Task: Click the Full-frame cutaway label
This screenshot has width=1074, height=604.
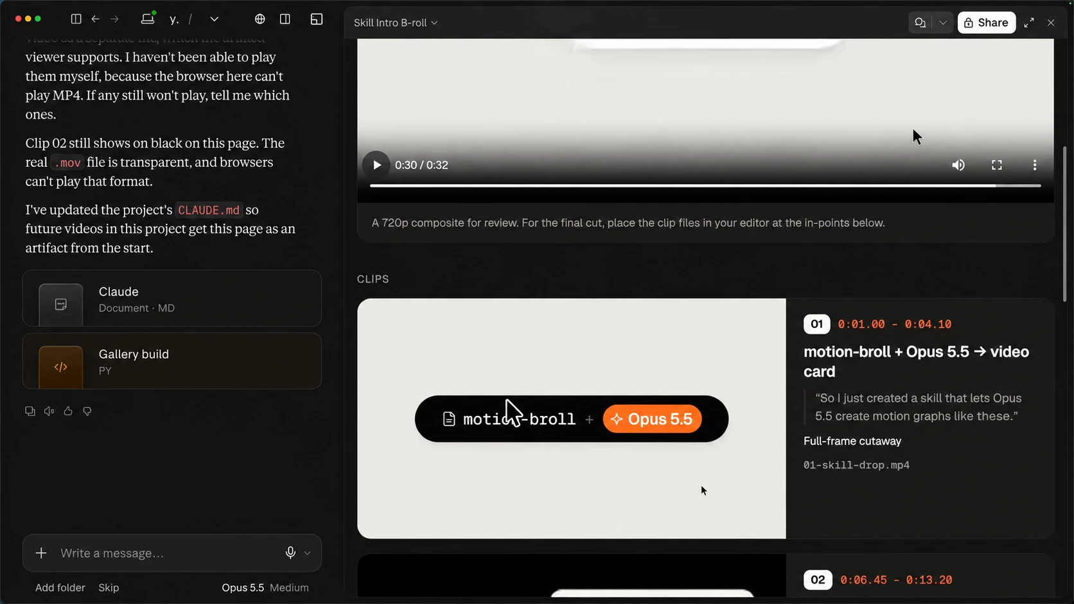Action: pyautogui.click(x=852, y=441)
